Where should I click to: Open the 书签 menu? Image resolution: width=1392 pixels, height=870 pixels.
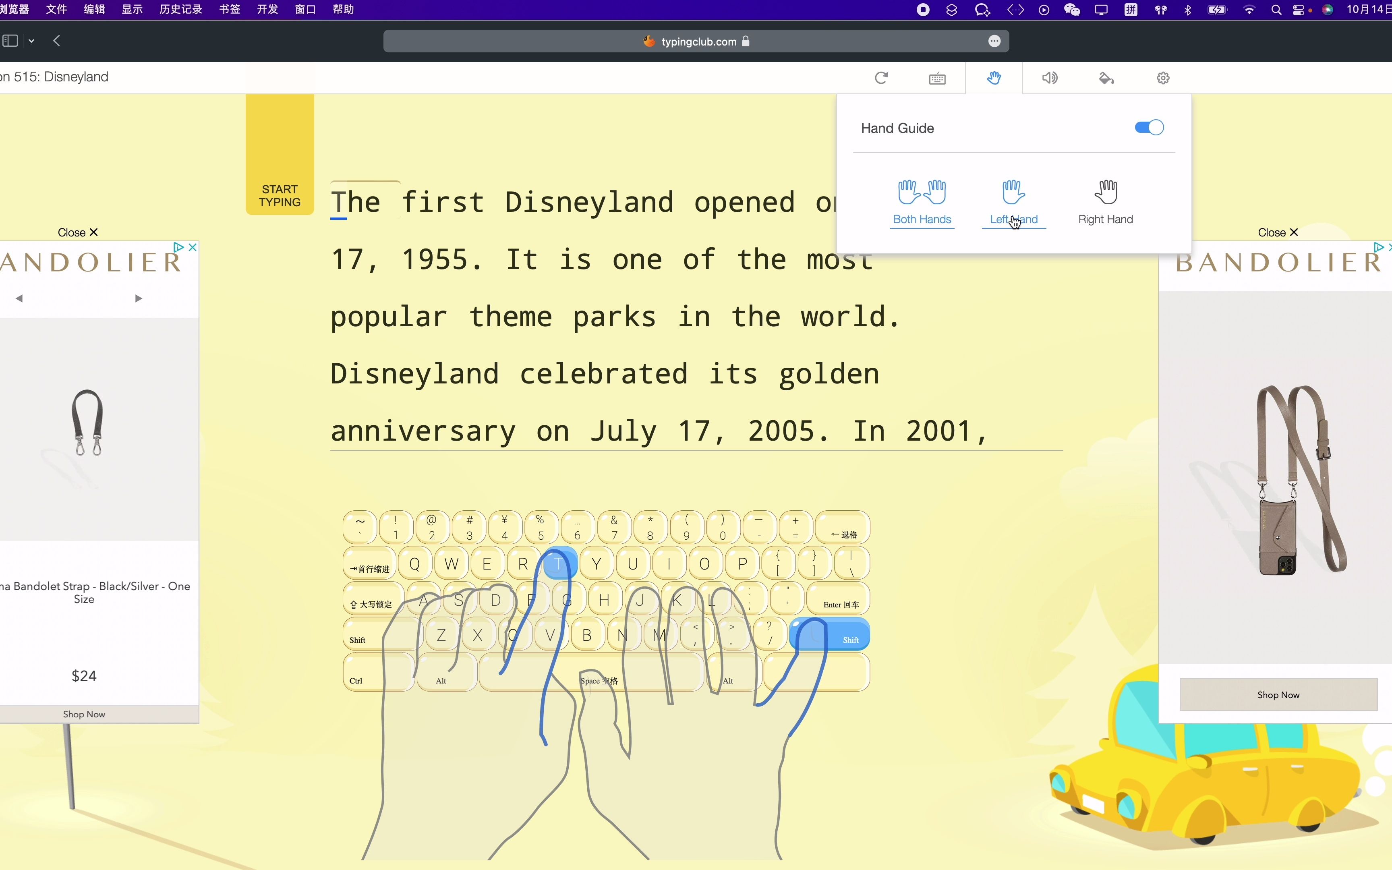[x=230, y=9]
